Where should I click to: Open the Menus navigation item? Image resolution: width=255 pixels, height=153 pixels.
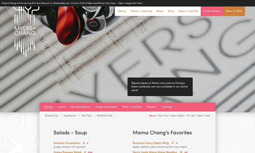click(x=122, y=11)
